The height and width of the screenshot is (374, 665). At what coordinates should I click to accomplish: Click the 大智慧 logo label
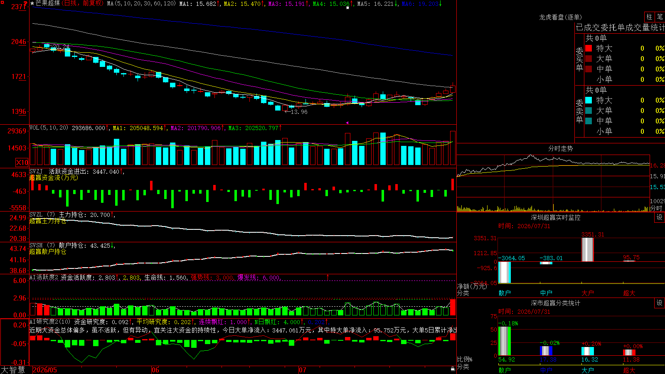click(13, 370)
